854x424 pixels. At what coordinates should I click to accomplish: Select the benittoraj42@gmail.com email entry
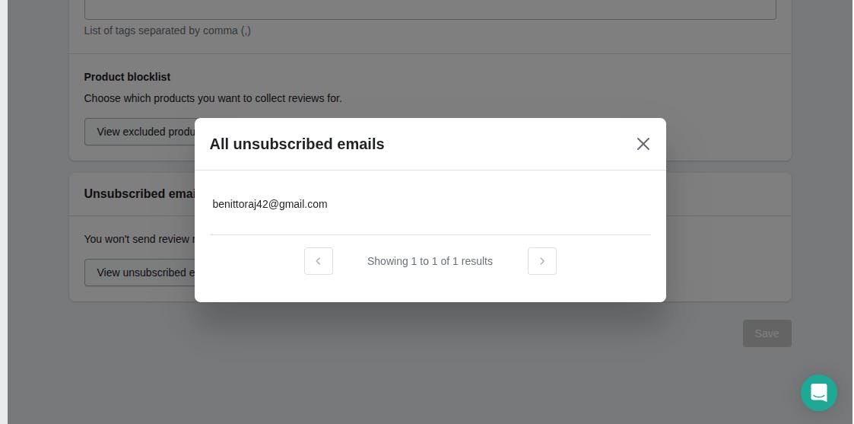(270, 204)
